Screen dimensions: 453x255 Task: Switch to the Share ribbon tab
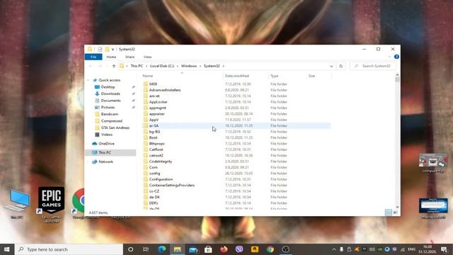pyautogui.click(x=130, y=57)
